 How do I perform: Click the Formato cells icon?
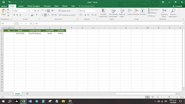(x=143, y=11)
